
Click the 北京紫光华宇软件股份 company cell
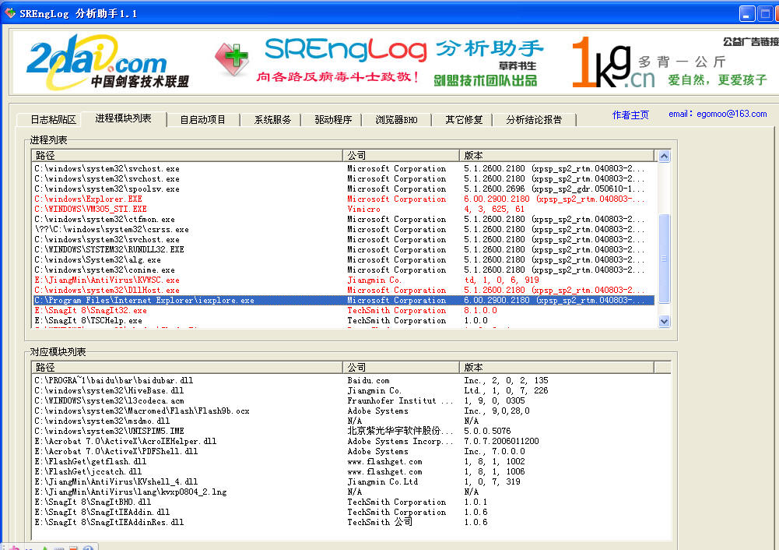(x=400, y=431)
